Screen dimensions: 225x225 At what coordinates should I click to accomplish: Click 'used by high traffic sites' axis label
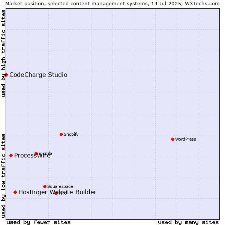click(x=3, y=53)
